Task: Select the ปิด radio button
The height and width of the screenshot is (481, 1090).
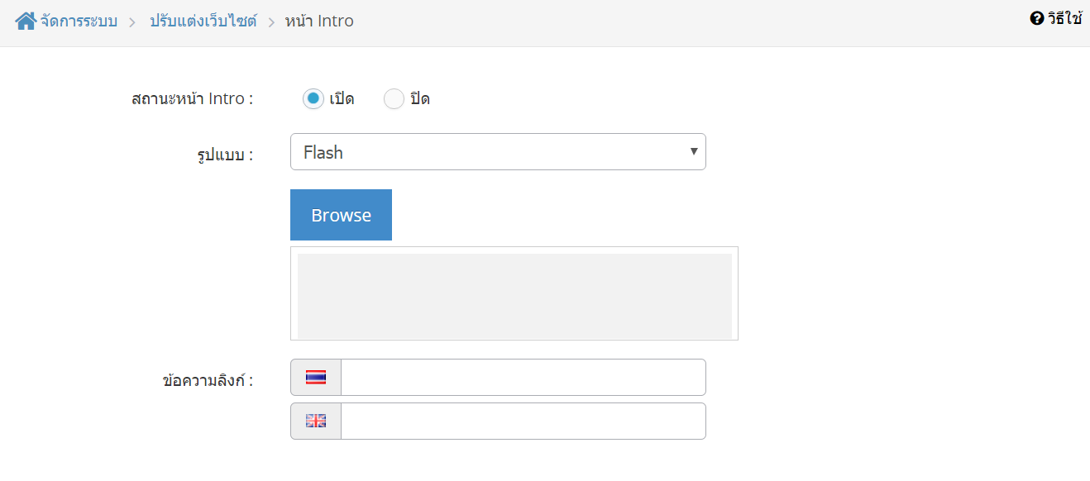Action: click(x=394, y=99)
